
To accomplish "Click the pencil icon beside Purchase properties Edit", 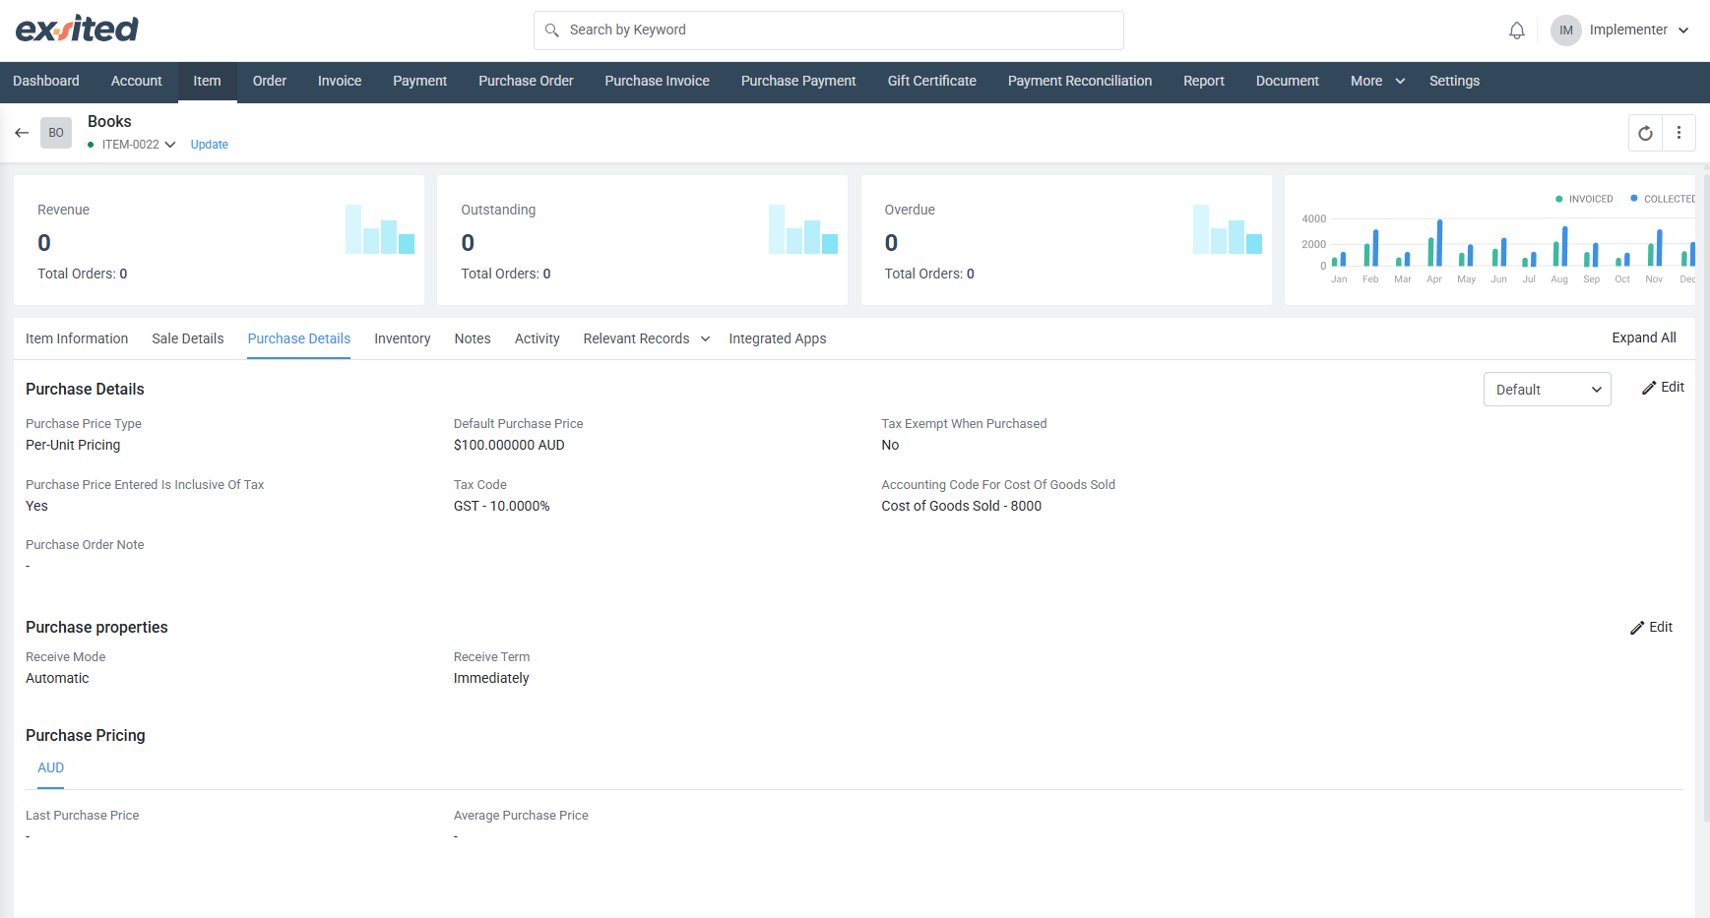I will click(x=1637, y=628).
